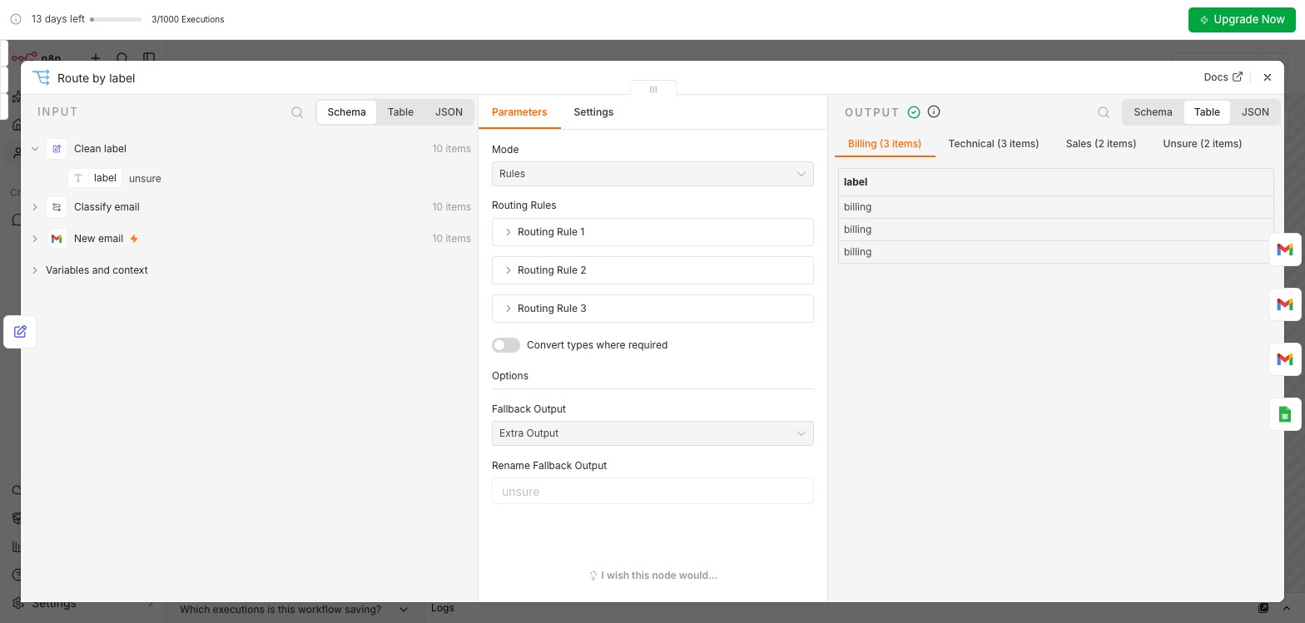1305x623 pixels.
Task: Click the panel resize drag handle
Action: click(653, 89)
